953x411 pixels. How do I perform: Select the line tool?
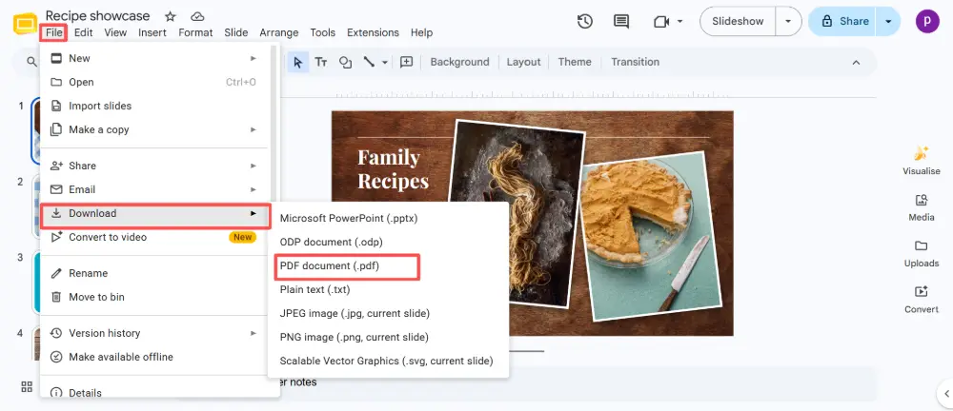(369, 62)
